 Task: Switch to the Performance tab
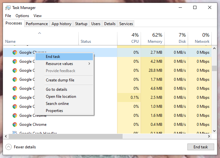pyautogui.click(x=37, y=24)
